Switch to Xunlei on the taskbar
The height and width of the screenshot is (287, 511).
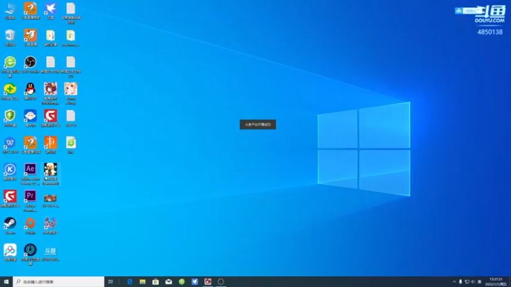coord(195,281)
